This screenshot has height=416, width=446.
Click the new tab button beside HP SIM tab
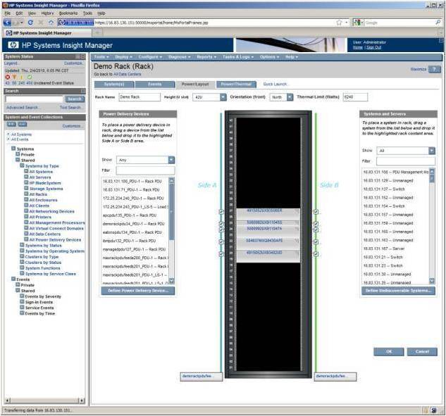(97, 32)
